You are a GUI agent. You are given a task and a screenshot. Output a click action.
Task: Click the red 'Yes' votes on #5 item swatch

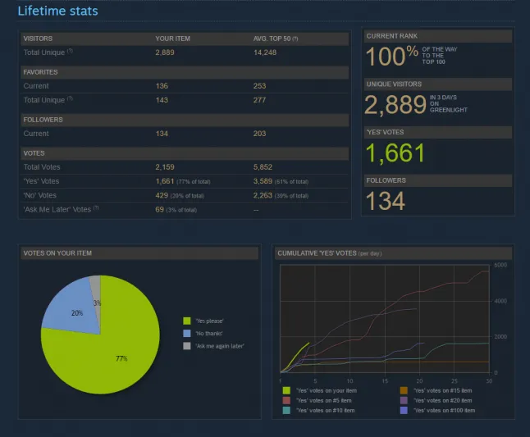(286, 401)
